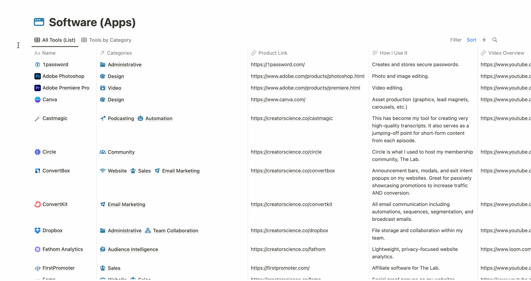This screenshot has width=531, height=281.
Task: Click the Castmagic wand icon
Action: (x=37, y=119)
